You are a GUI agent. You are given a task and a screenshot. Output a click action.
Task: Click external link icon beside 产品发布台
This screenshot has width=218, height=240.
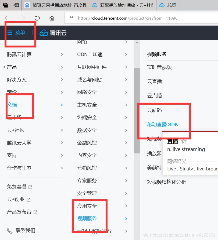35,212
